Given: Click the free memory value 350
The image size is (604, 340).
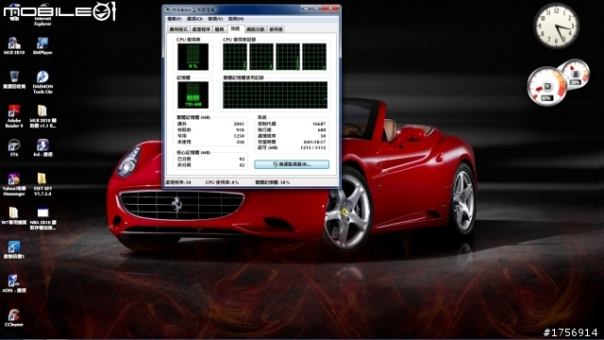Looking at the screenshot, I should pos(240,142).
